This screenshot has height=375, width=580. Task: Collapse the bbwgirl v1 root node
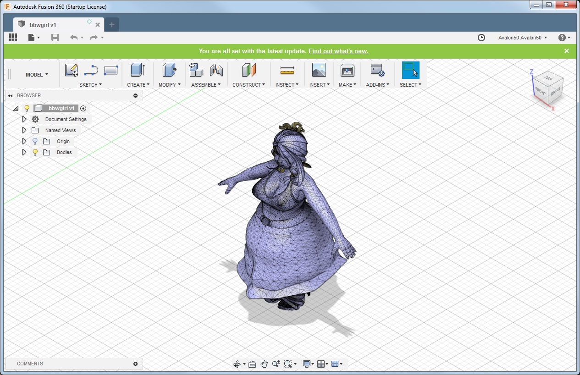(x=16, y=108)
